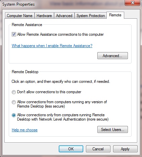Viewport: 142px width, 157px height.
Task: Open the Hardware tab
Action: pos(44,16)
